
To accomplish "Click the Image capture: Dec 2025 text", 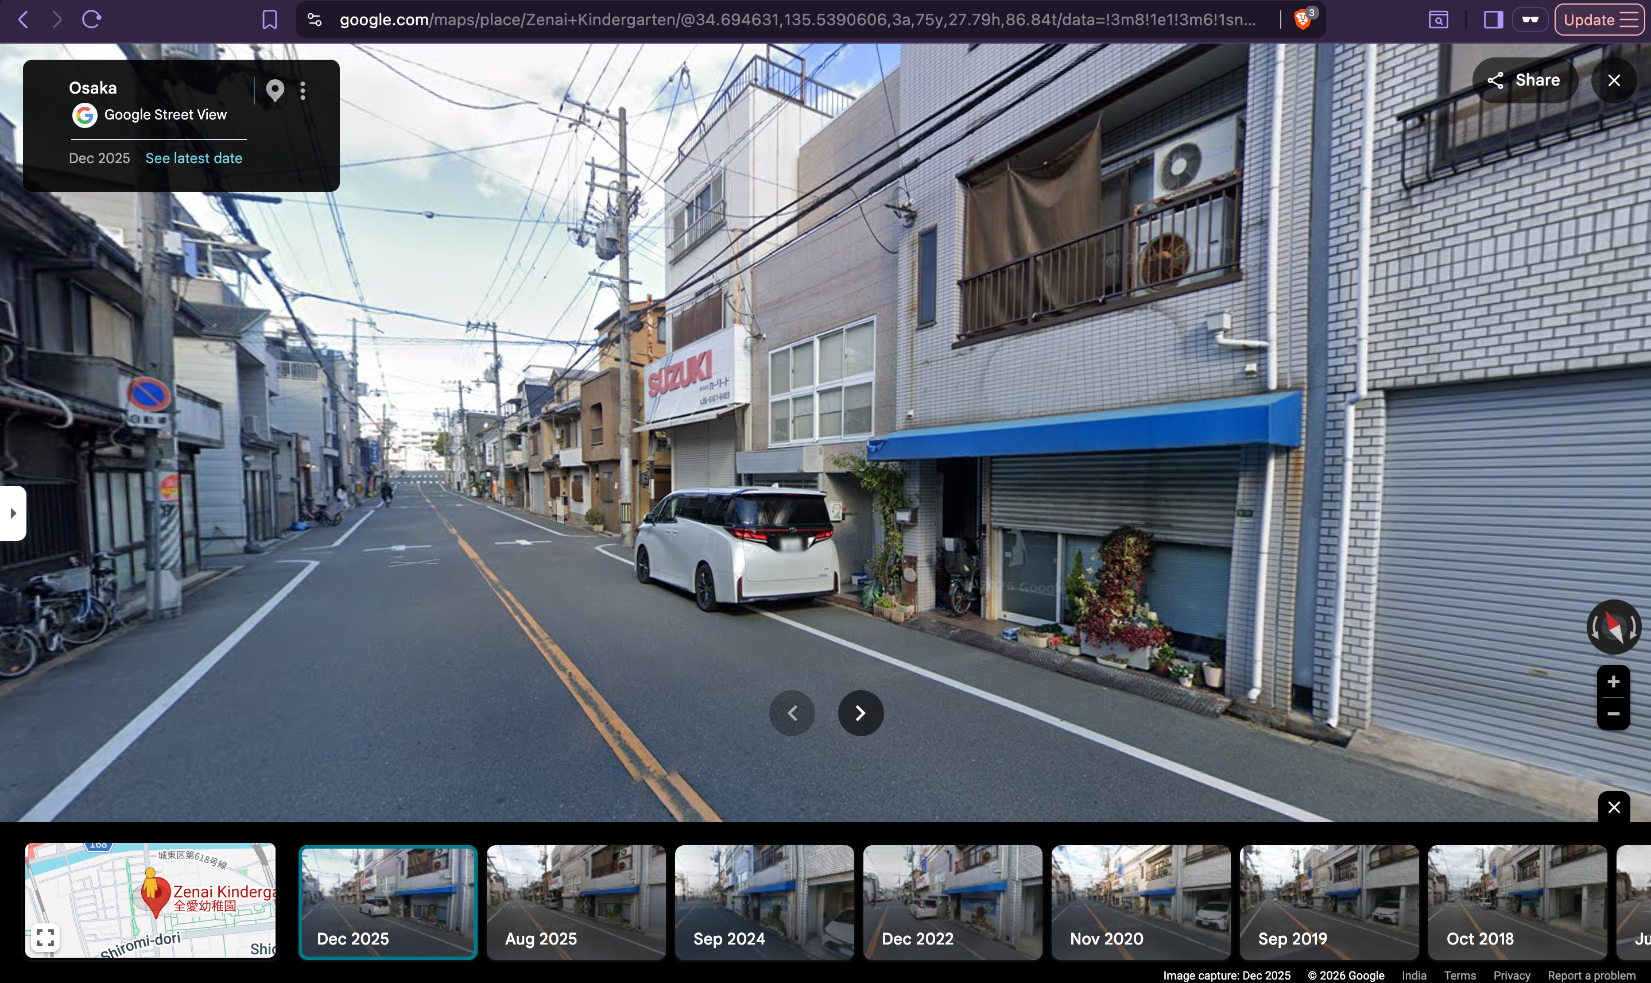I will tap(1227, 975).
